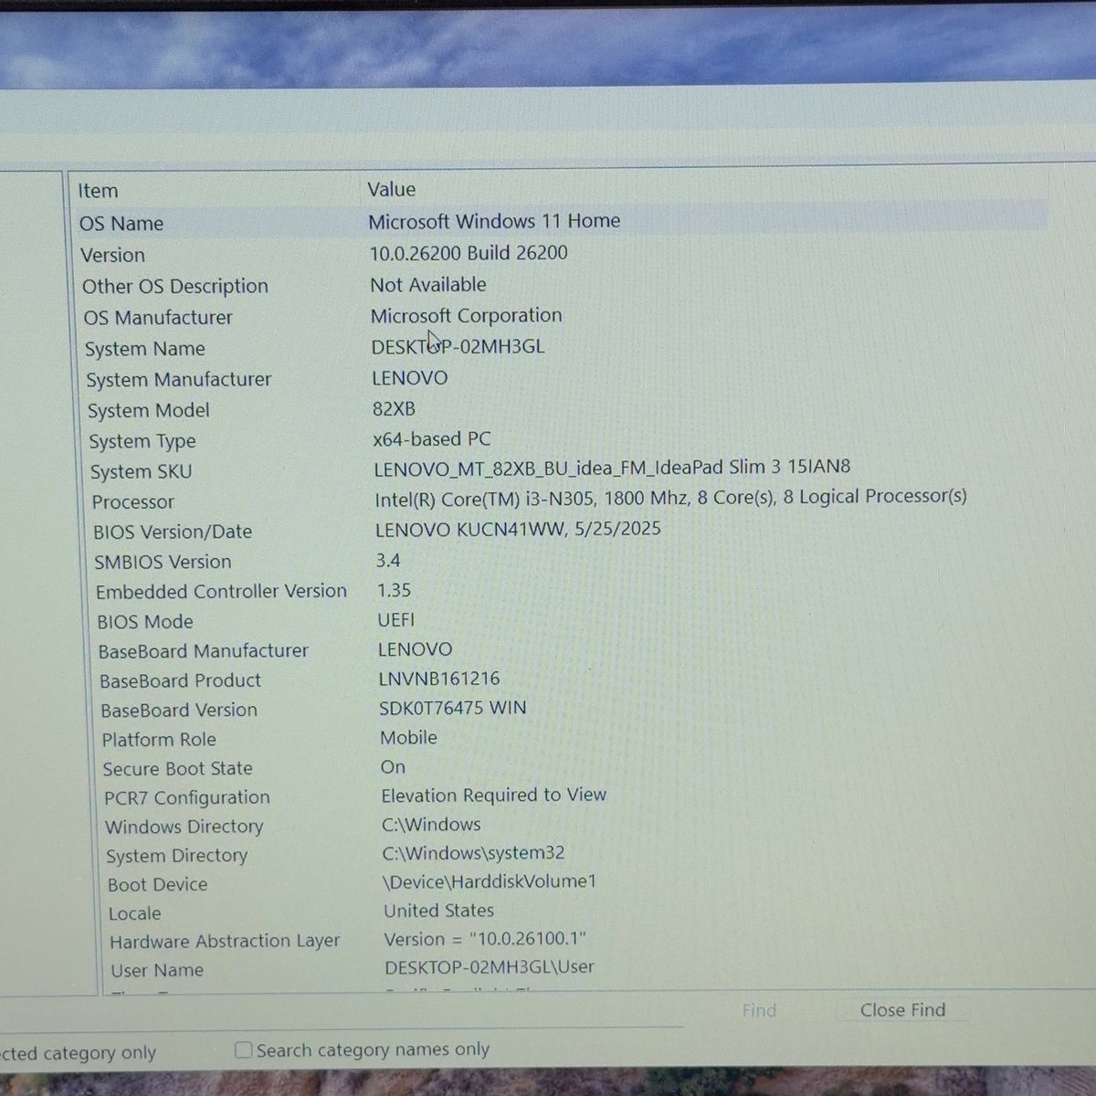Click 'Elevation Required to View' value

coord(494,795)
